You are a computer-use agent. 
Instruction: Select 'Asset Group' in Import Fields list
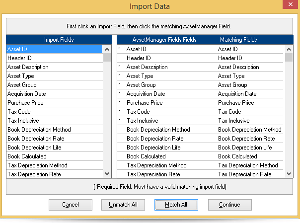point(55,85)
